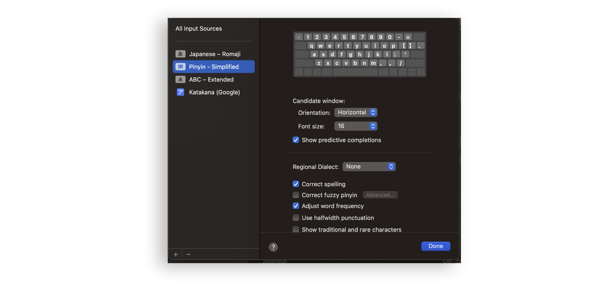Enable Correct fuzzy pinyin checkbox

(x=296, y=195)
